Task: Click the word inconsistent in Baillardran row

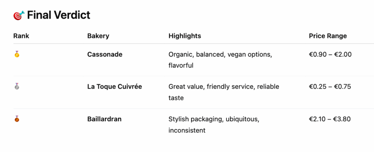Action: click(x=187, y=130)
